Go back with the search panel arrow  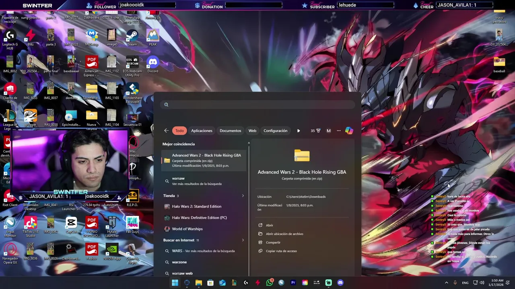[x=167, y=130]
